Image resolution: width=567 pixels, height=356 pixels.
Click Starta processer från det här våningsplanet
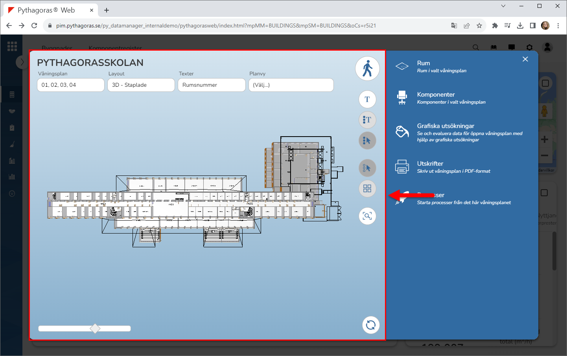[x=464, y=203]
